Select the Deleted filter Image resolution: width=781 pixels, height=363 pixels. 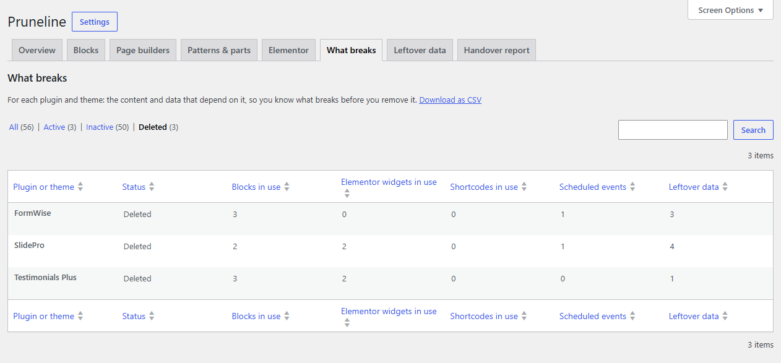(158, 127)
